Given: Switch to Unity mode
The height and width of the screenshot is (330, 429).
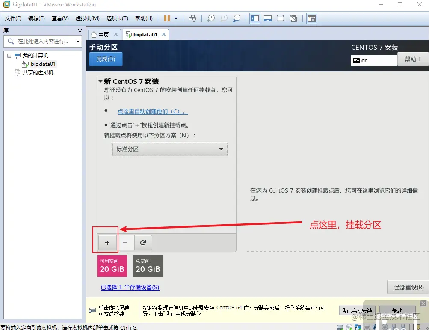Looking at the screenshot, I should pos(293,18).
